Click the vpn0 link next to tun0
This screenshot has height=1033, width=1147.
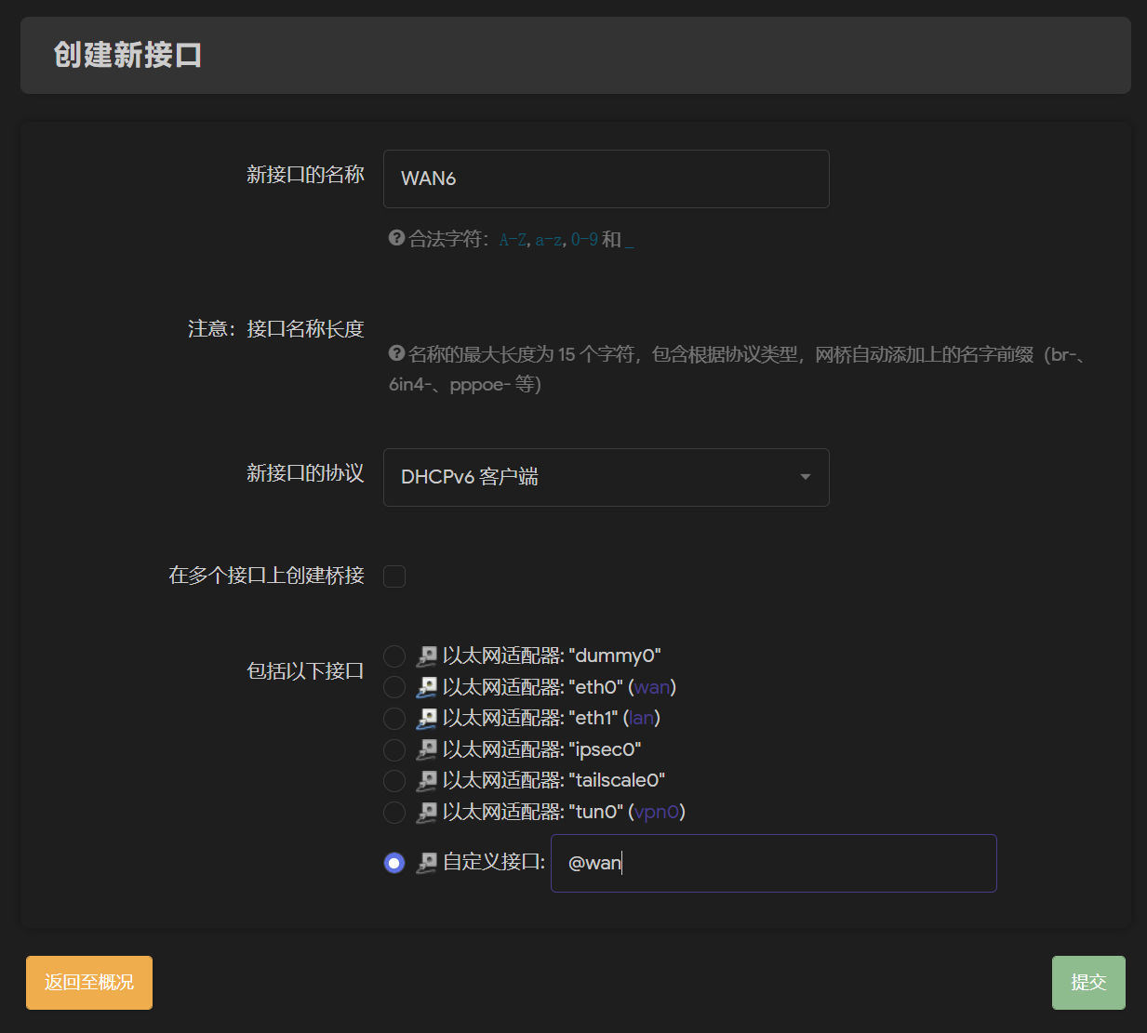point(657,812)
